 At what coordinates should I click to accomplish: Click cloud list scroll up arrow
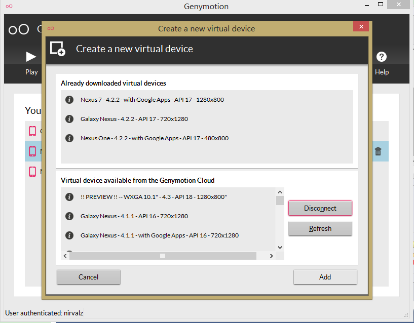click(x=280, y=192)
